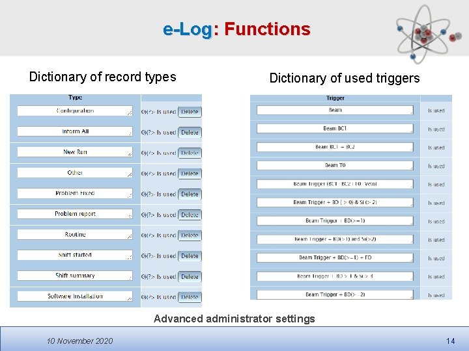Edit Beam Trigger + BD>1 & Si>3 field
This screenshot has height=351, width=469.
pyautogui.click(x=335, y=276)
